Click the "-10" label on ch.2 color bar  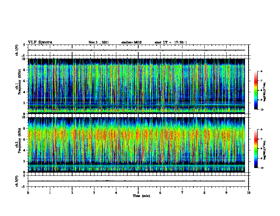(x=261, y=168)
